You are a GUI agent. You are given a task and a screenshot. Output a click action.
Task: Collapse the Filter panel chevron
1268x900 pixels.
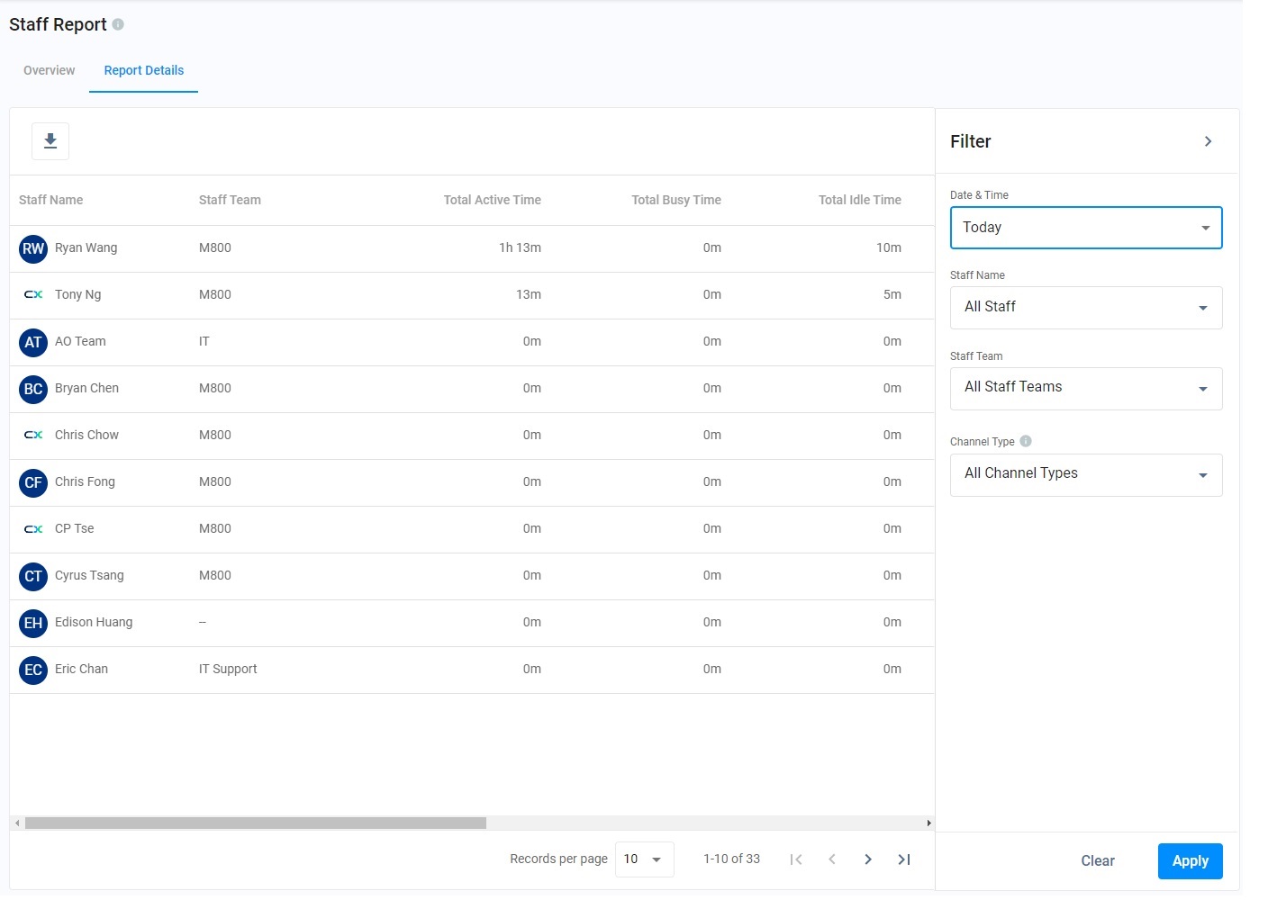(1208, 141)
